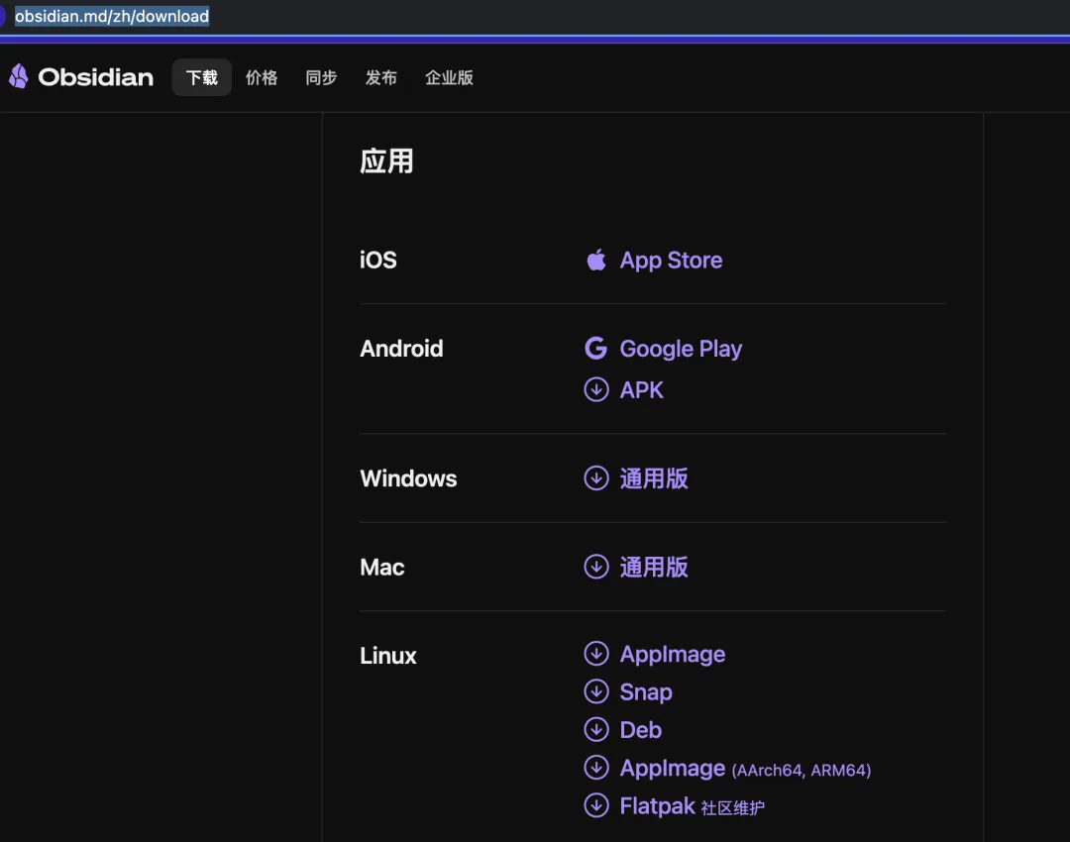Click the download icon beside Flatpak
1070x842 pixels.
tap(596, 805)
